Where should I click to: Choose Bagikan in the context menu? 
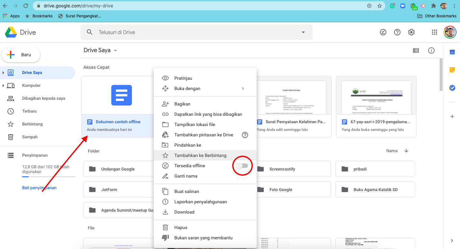click(x=205, y=104)
